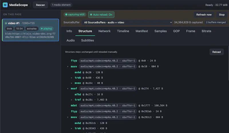Click the Rescan button
Screen dimensions: 229x133
[40, 5]
